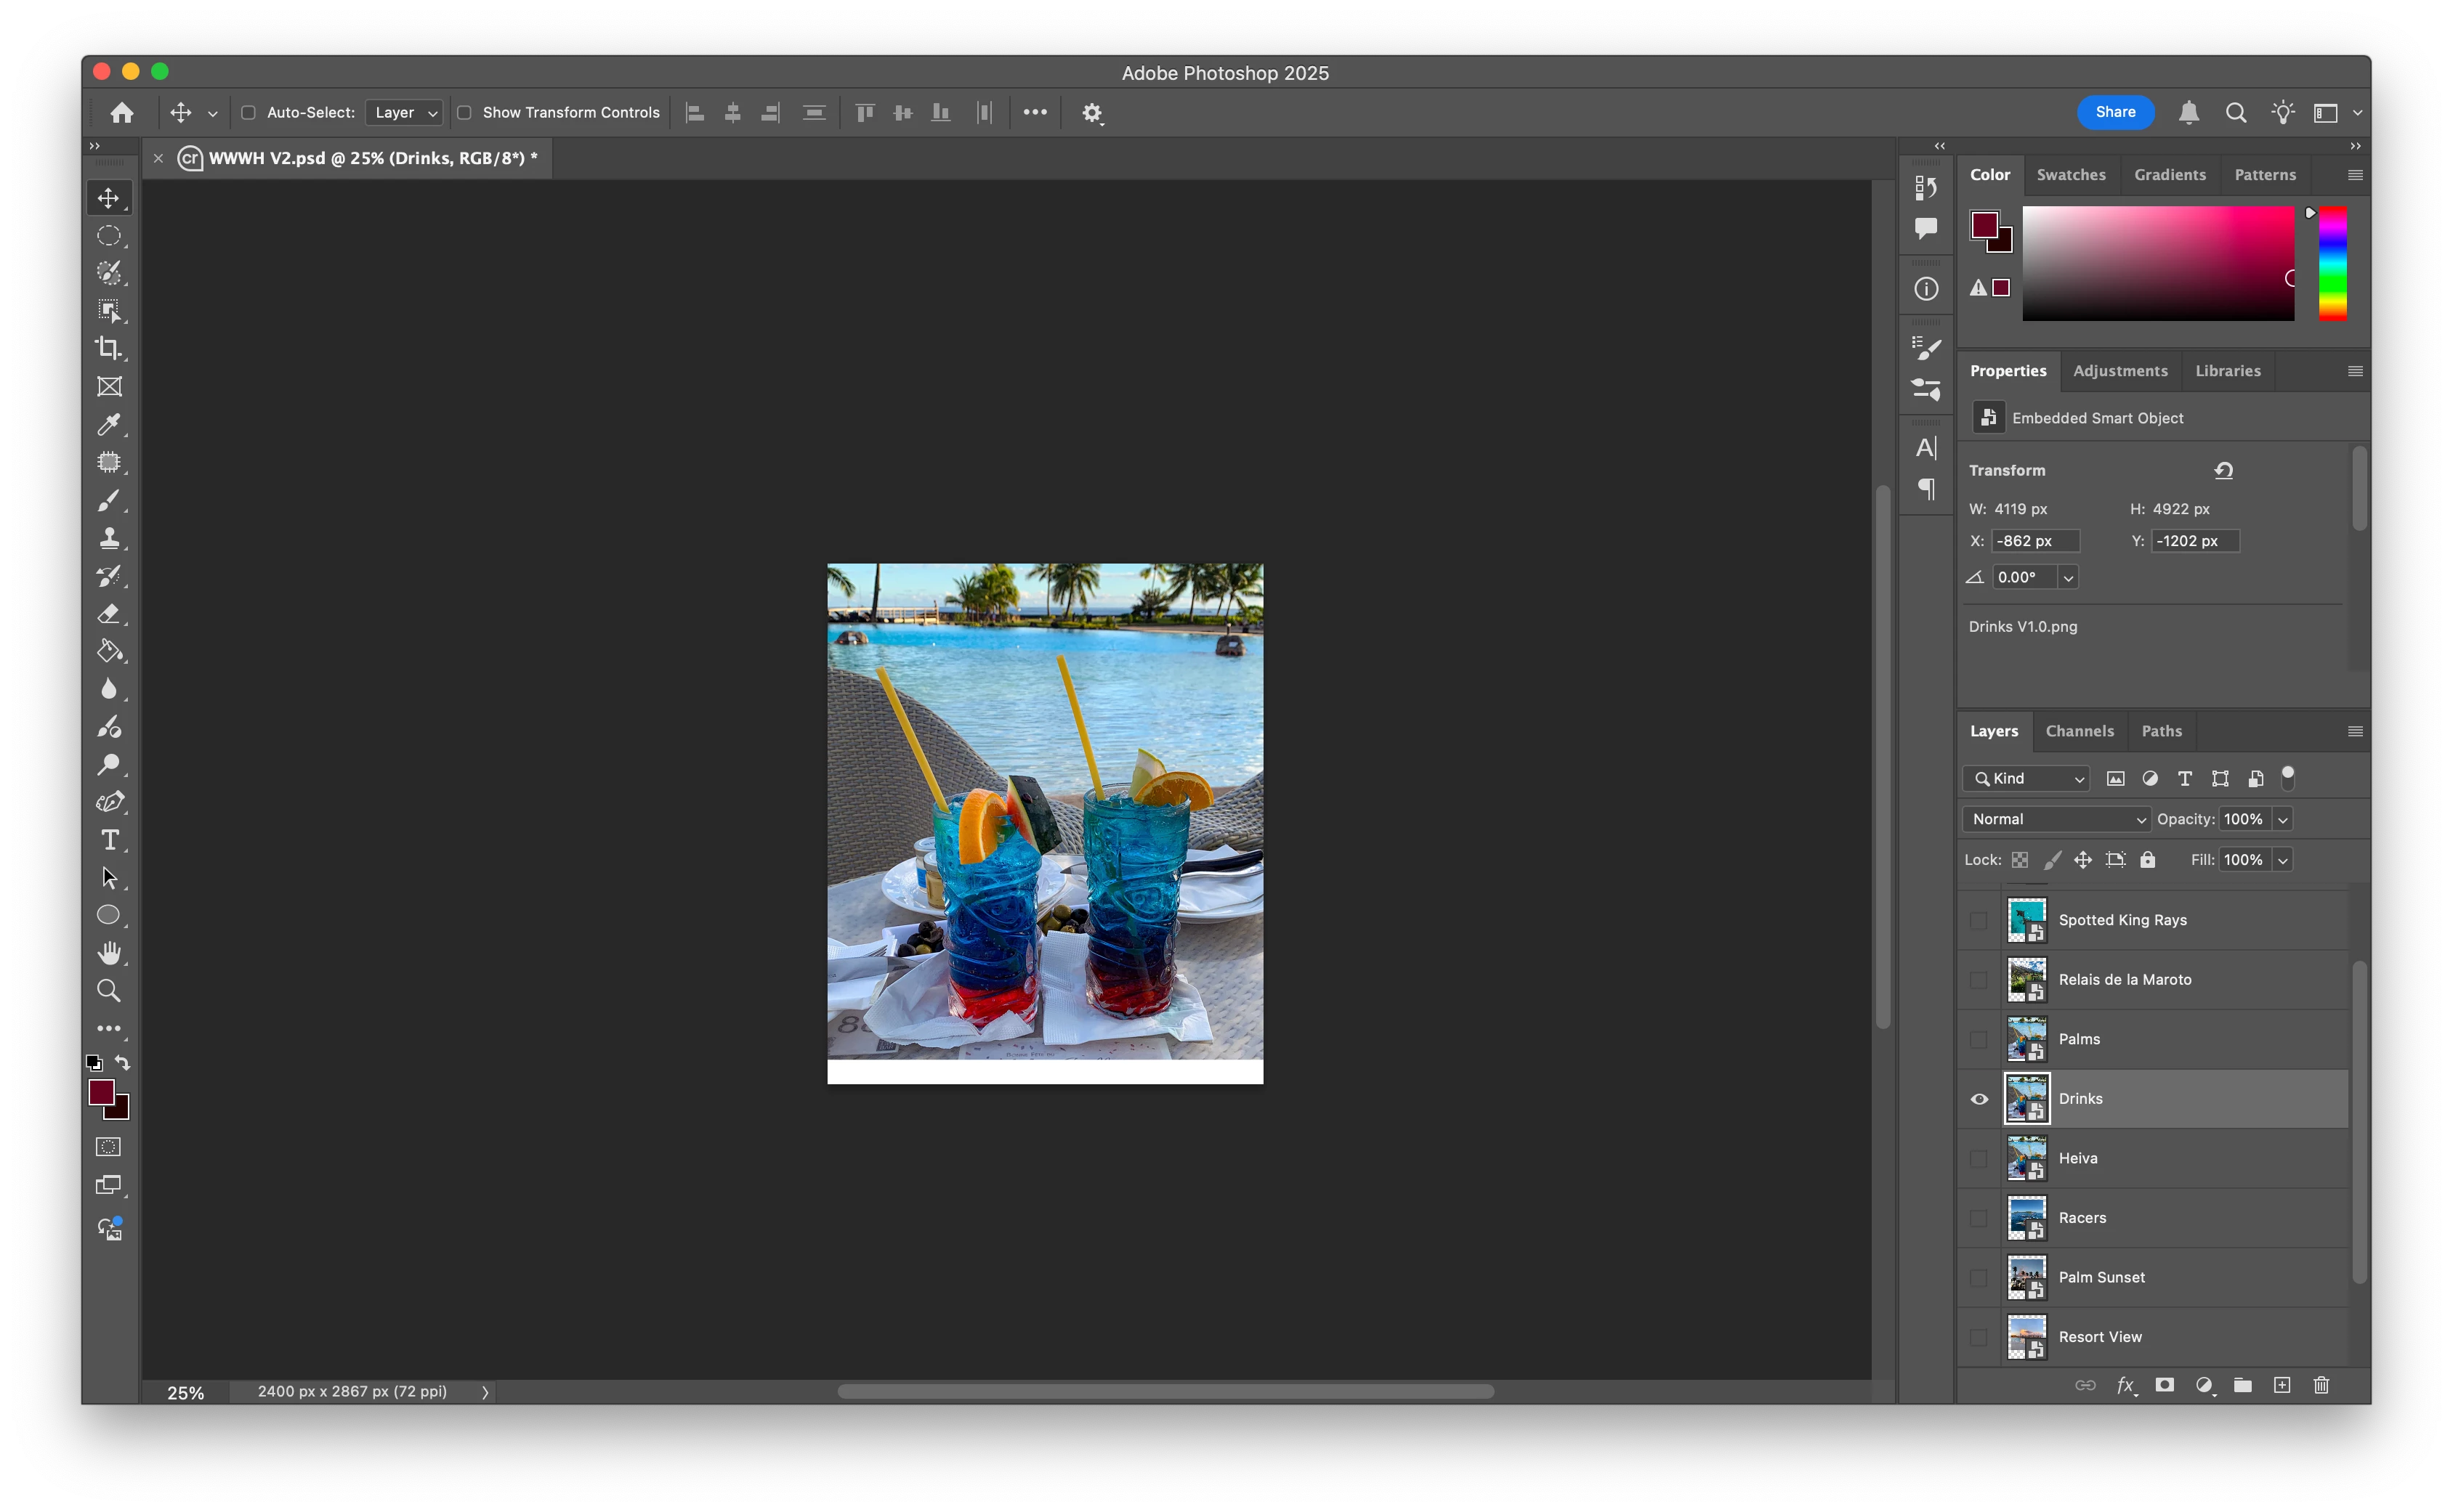
Task: Click the Clone Stamp tool
Action: 108,538
